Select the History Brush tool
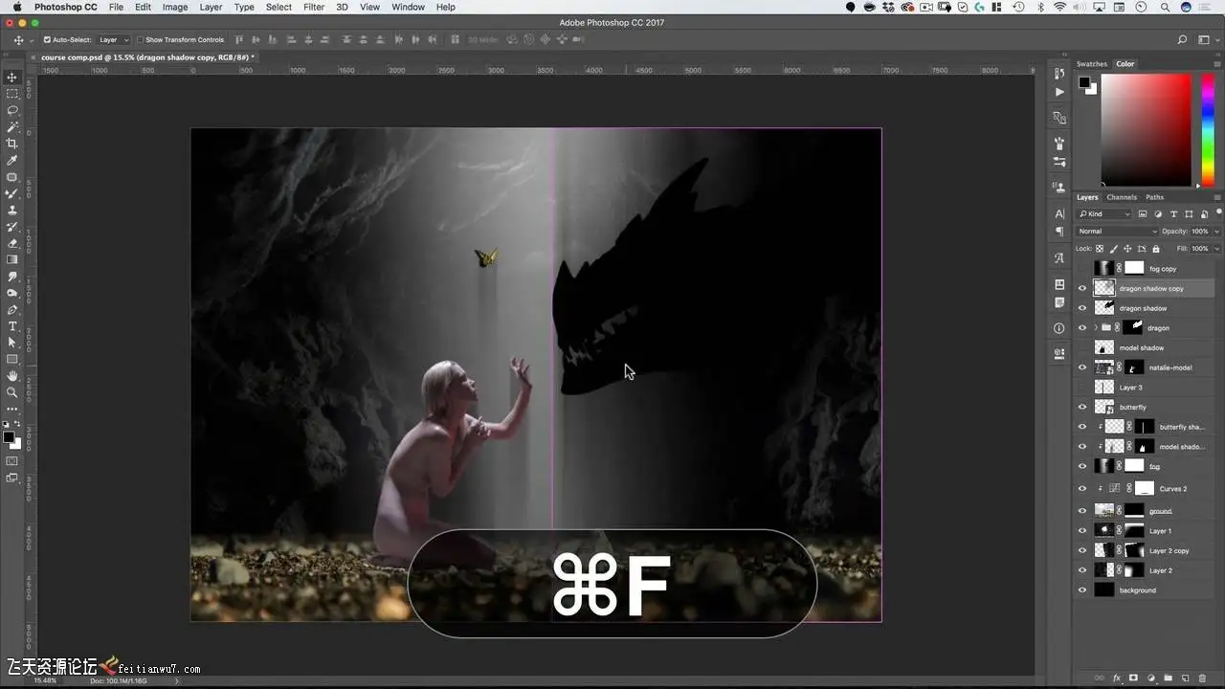 coord(12,227)
